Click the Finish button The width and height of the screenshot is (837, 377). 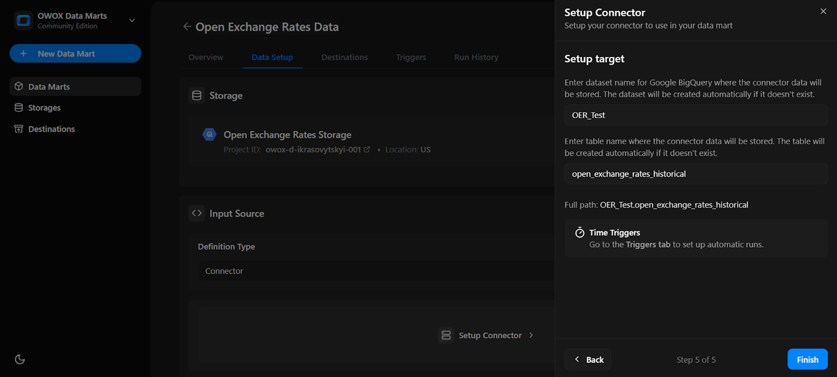pyautogui.click(x=808, y=359)
